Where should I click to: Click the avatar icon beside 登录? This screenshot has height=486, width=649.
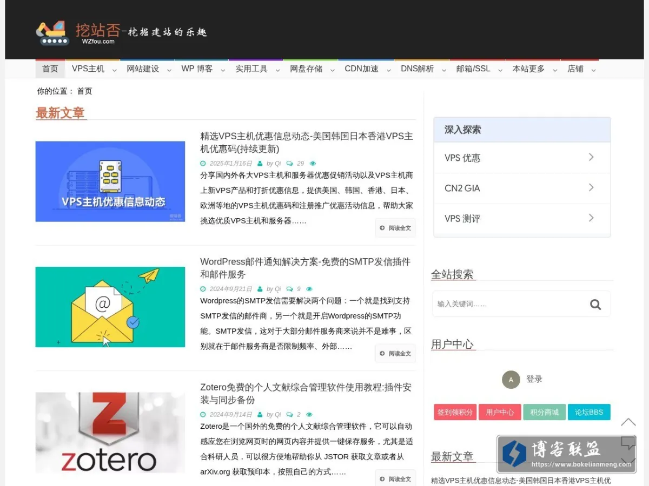(x=511, y=380)
